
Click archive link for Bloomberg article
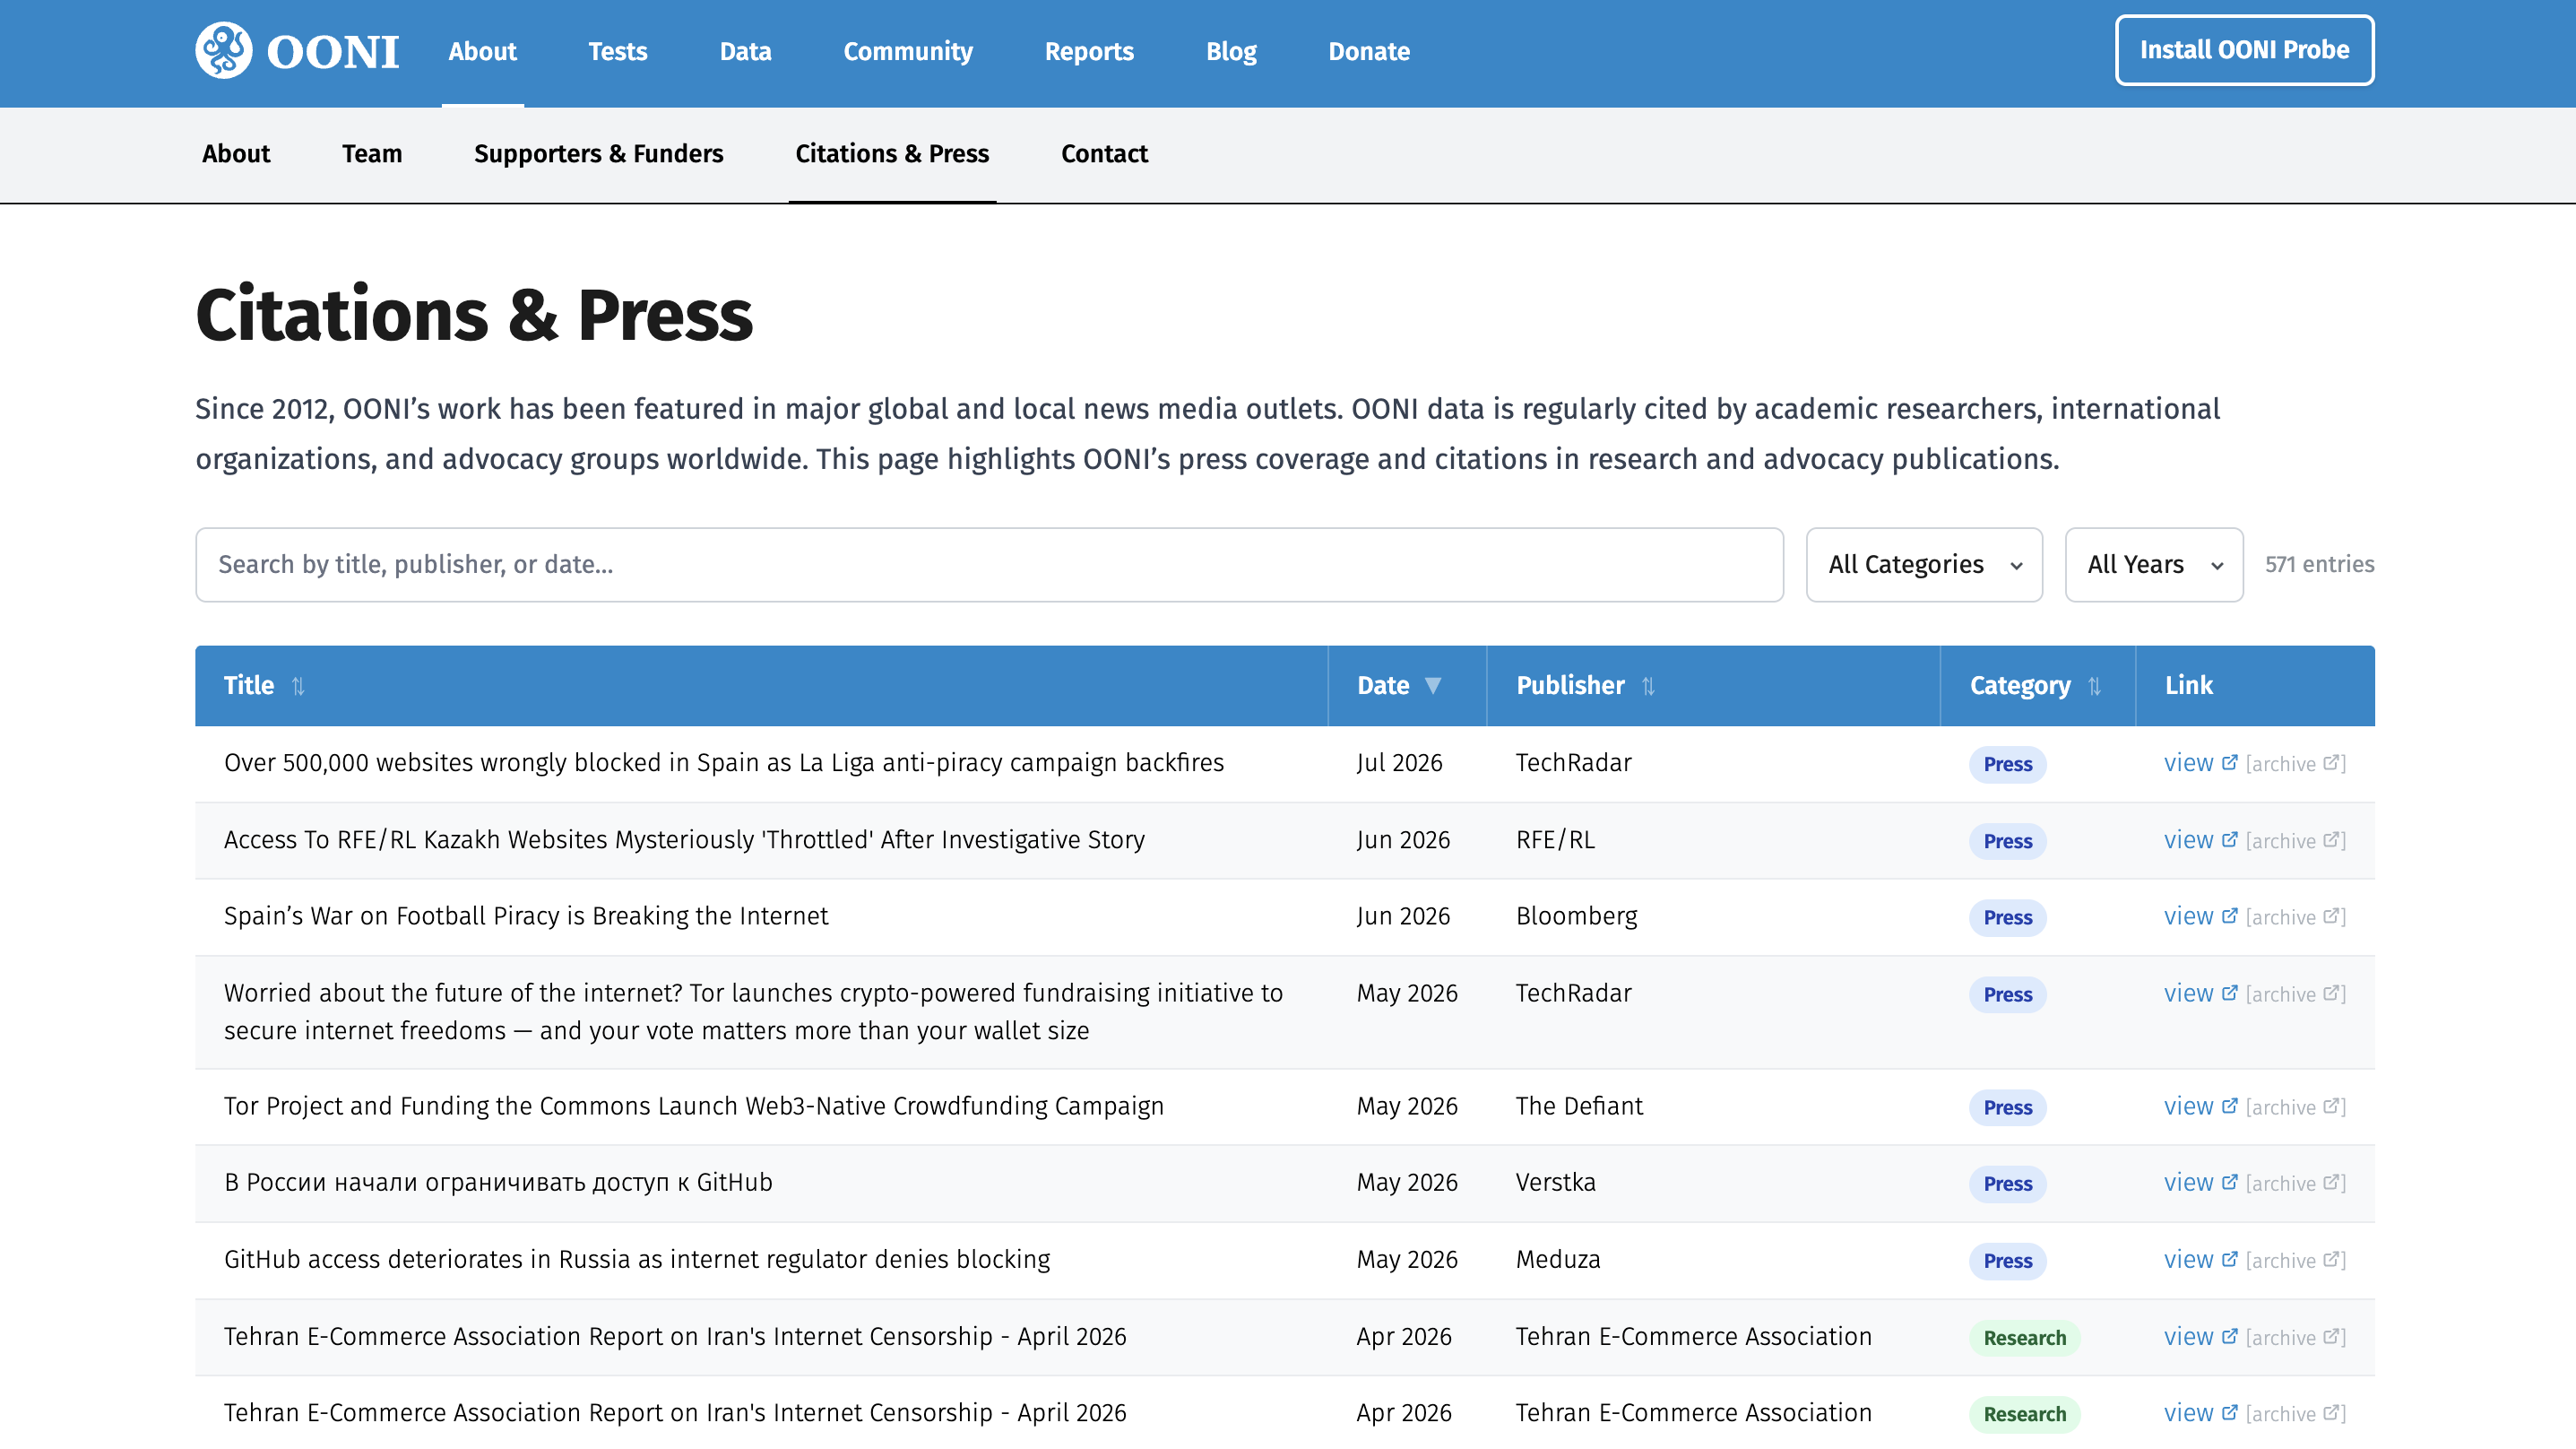click(x=2295, y=916)
